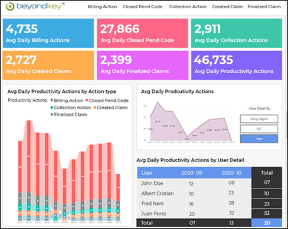The width and height of the screenshot is (288, 229).
Task: Click John Doe's 2020 10 value 08
Action: pos(231,182)
